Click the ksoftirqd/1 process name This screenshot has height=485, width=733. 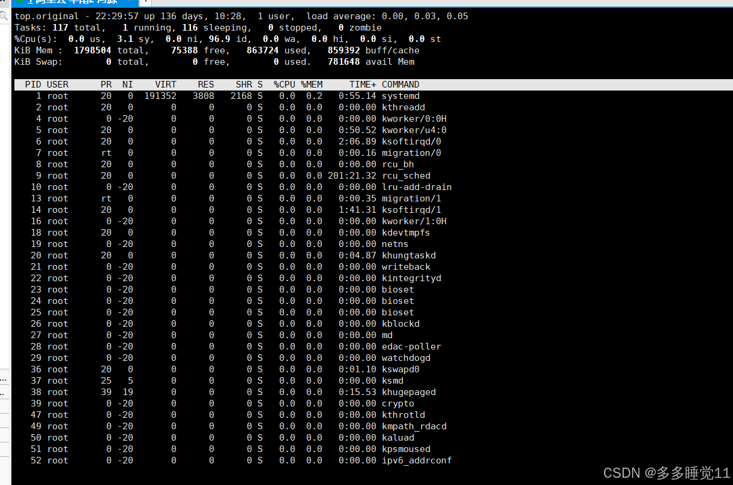pyautogui.click(x=411, y=210)
